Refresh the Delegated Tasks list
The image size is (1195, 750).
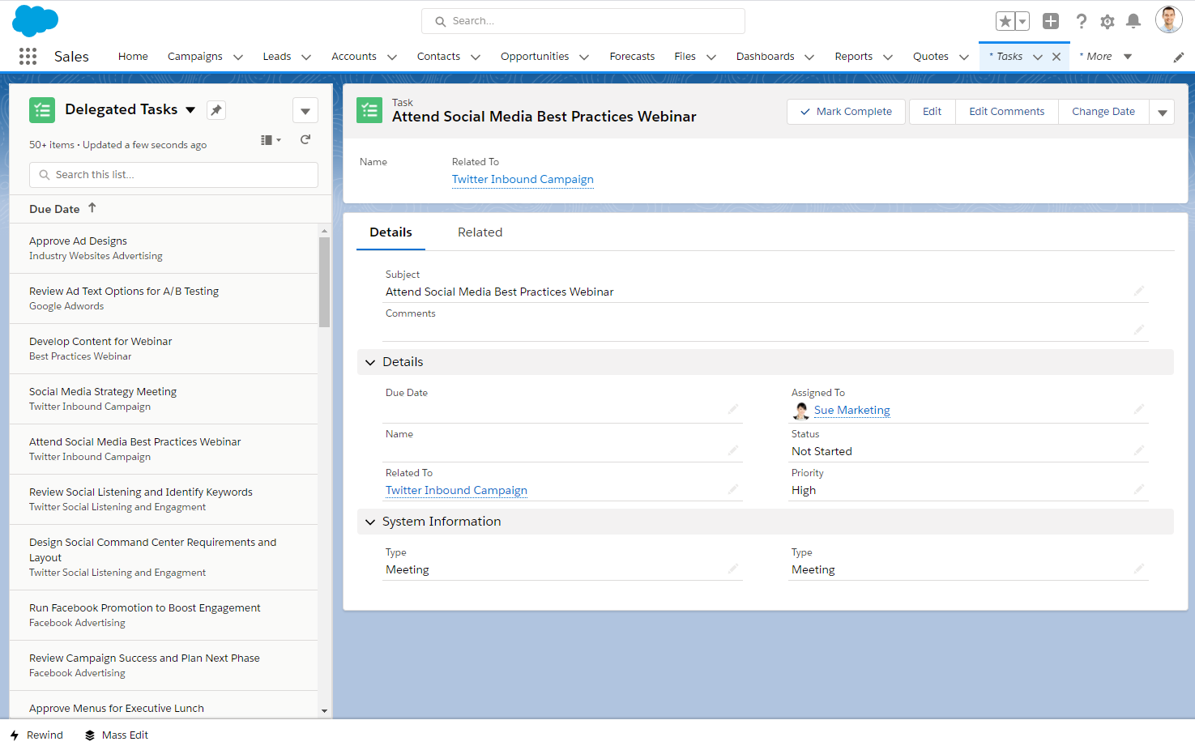pyautogui.click(x=305, y=139)
